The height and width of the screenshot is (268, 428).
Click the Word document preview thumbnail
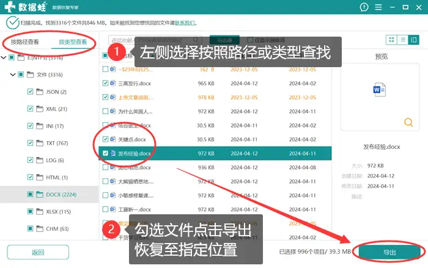(380, 90)
